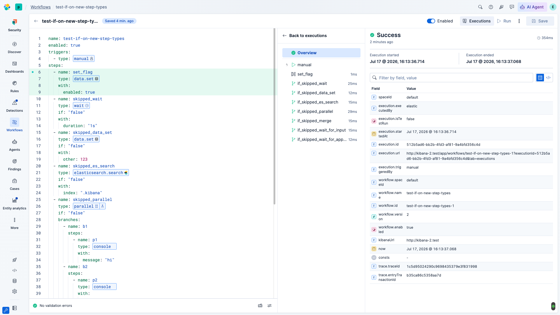Image resolution: width=560 pixels, height=315 pixels.
Task: Click the execution.url link value
Action: pos(478,156)
